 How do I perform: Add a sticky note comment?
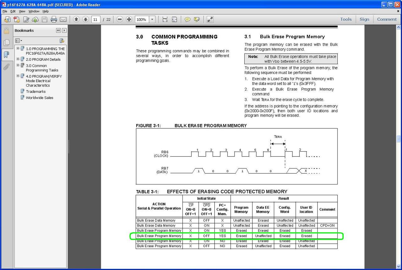pos(187,19)
